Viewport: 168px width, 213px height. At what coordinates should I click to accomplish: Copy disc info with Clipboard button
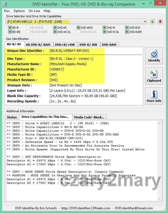pos(154,76)
